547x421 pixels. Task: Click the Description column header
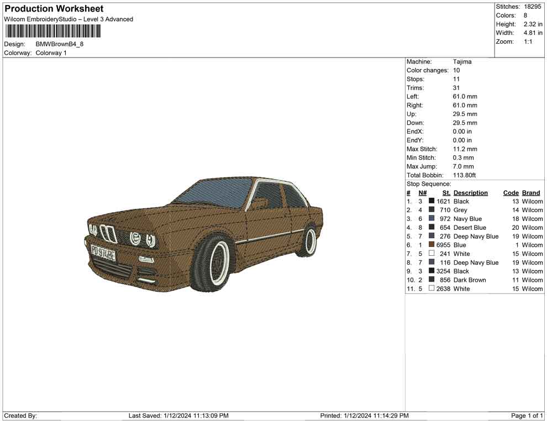click(471, 193)
